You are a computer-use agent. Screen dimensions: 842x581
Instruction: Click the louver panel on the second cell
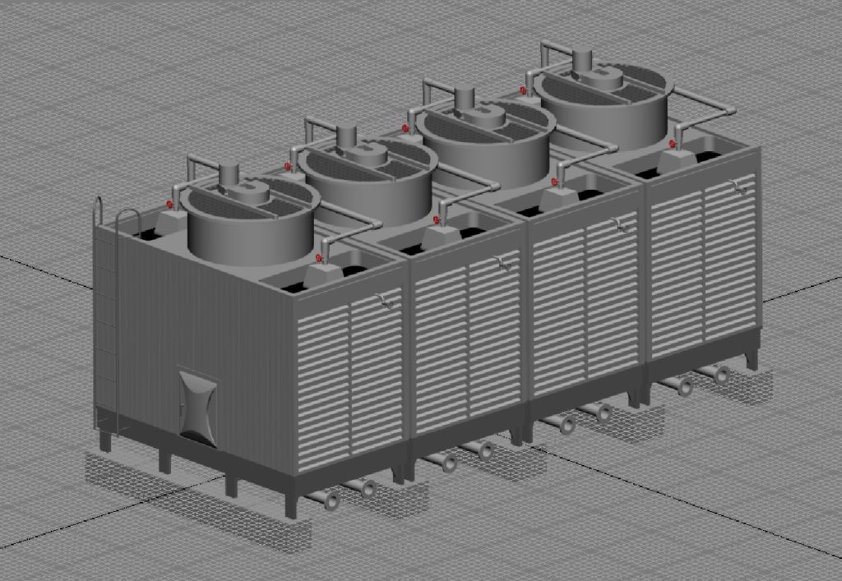click(468, 345)
